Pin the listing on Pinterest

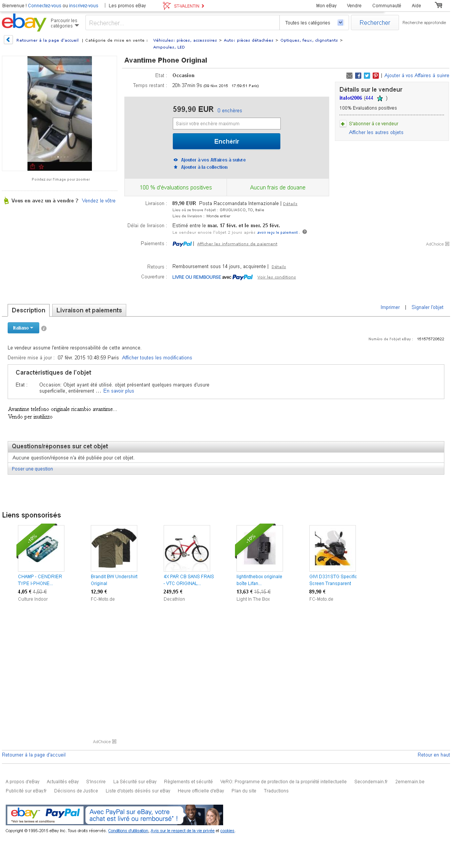pyautogui.click(x=376, y=76)
